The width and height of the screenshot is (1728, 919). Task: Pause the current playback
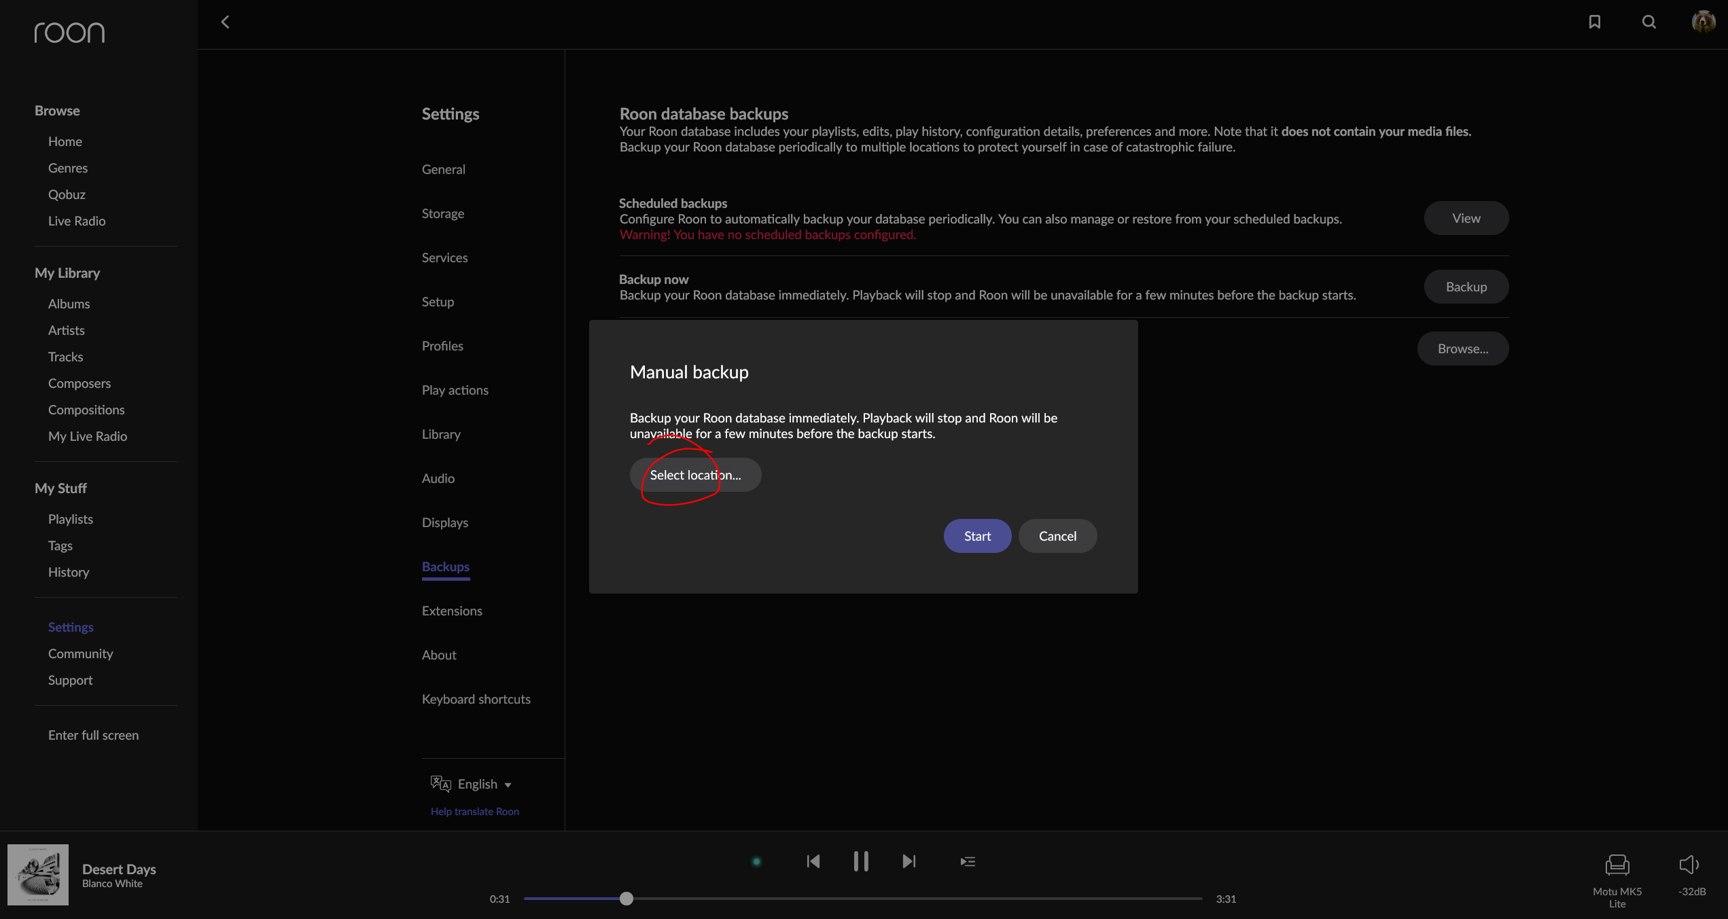click(x=861, y=861)
